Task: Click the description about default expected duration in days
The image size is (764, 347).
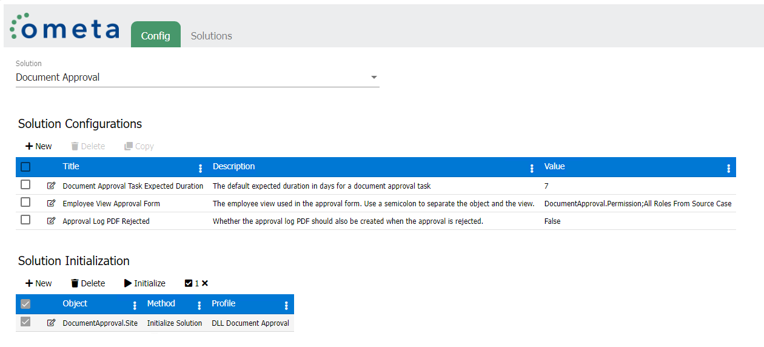Action: tap(321, 186)
